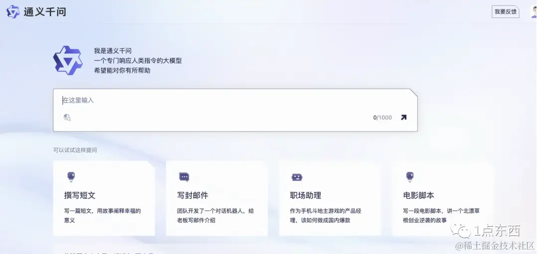Click the 可以试试这样提问 label
The width and height of the screenshot is (538, 254).
pyautogui.click(x=75, y=150)
